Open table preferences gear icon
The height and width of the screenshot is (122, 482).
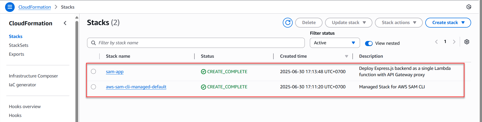pos(467,42)
